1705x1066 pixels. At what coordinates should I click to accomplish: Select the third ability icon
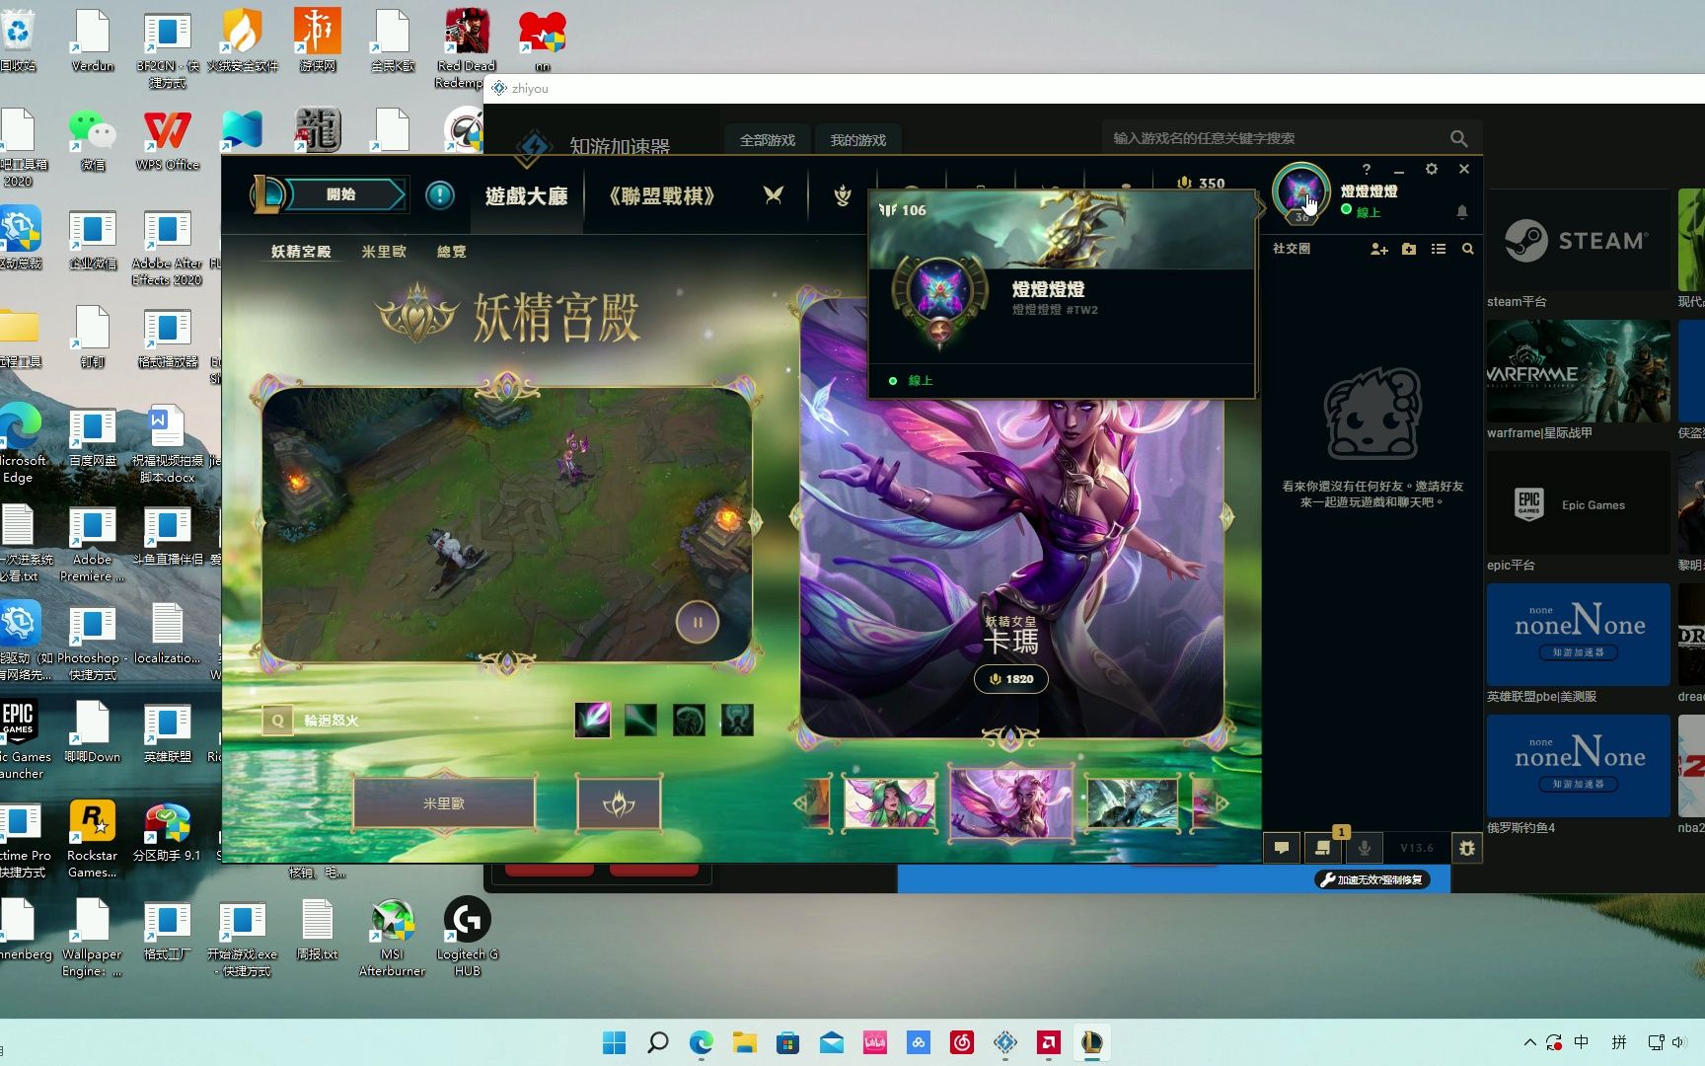coord(690,720)
